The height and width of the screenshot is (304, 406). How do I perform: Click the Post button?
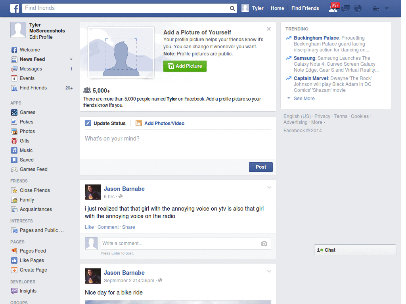click(x=261, y=167)
